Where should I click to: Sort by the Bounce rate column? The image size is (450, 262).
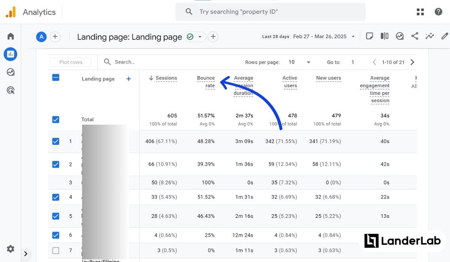tap(206, 82)
